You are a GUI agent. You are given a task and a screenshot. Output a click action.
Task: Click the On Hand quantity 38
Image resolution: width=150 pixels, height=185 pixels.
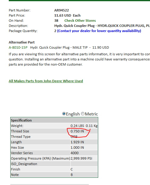(x=56, y=21)
